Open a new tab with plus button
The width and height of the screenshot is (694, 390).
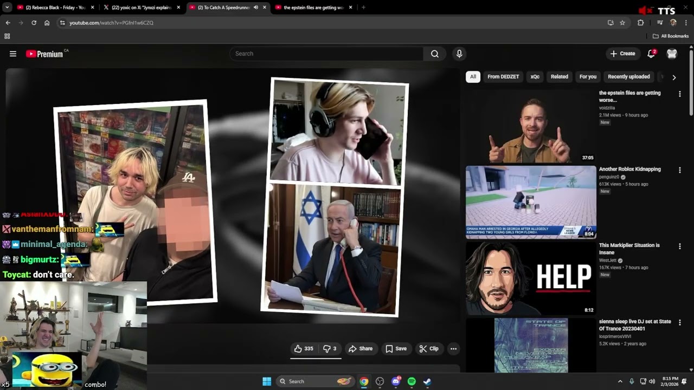[363, 8]
